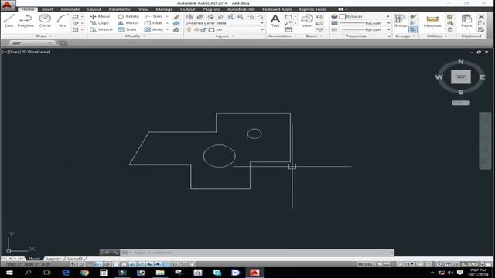Switch to the Layout2 tab
This screenshot has width=495, height=278.
click(75, 259)
